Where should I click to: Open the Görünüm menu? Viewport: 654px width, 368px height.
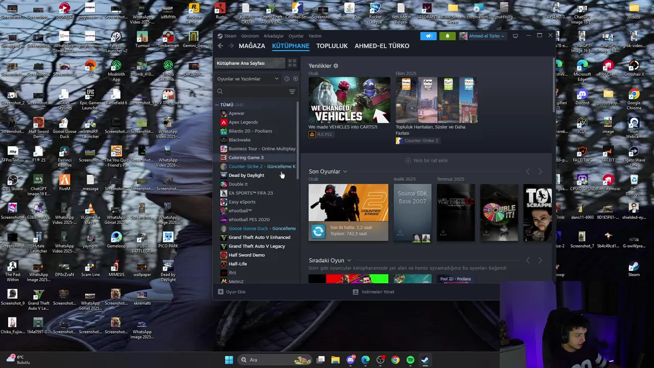pos(250,36)
